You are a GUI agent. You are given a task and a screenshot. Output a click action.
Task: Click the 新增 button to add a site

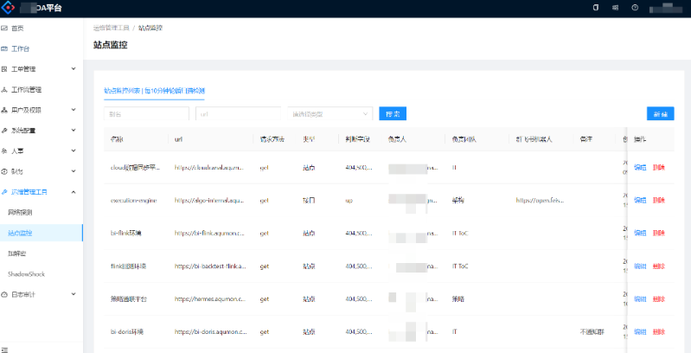click(660, 113)
